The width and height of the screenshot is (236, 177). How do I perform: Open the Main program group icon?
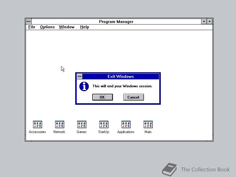[x=148, y=124]
